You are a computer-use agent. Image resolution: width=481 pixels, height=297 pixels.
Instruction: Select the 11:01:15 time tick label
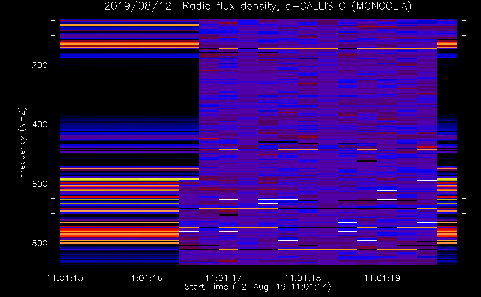(x=65, y=278)
